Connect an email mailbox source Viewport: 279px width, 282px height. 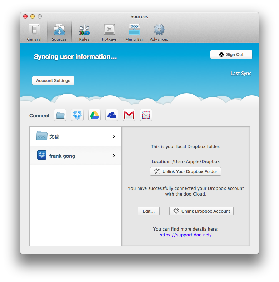click(146, 115)
